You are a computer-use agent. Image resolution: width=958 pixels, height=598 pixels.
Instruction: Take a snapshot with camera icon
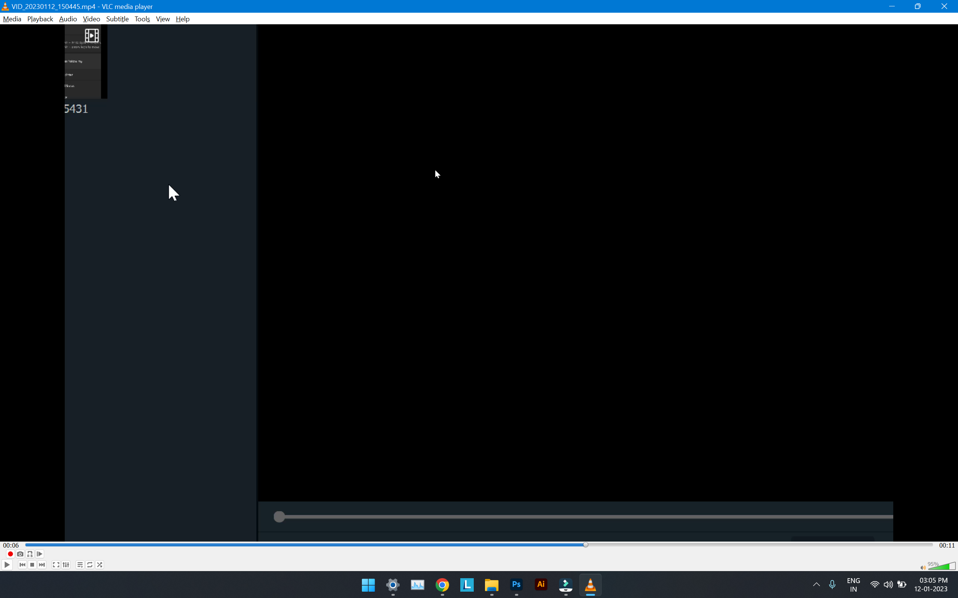20,554
